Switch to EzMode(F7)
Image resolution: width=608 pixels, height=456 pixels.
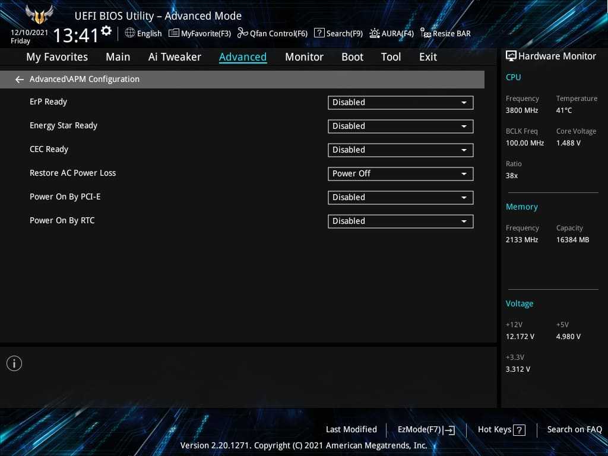tap(426, 430)
